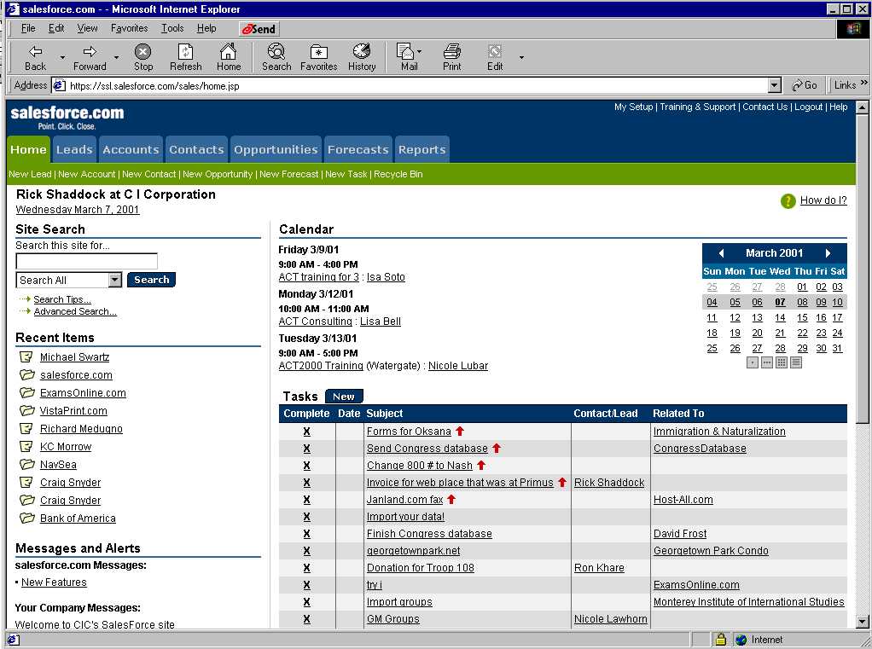Switch to month grid calendar view icon
The width and height of the screenshot is (872, 649).
[781, 362]
